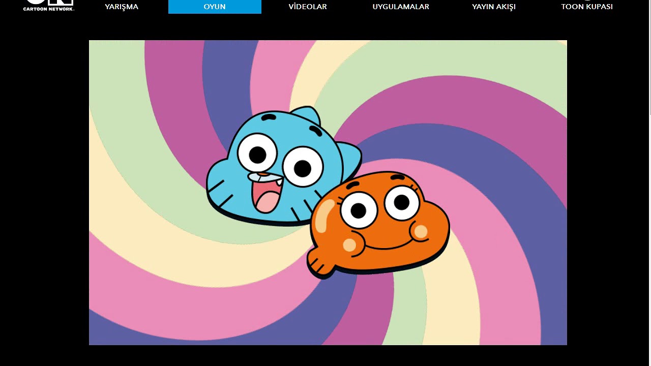Screen dimensions: 651x366
Task: Open the UYGULAMALAR menu item
Action: pyautogui.click(x=401, y=7)
